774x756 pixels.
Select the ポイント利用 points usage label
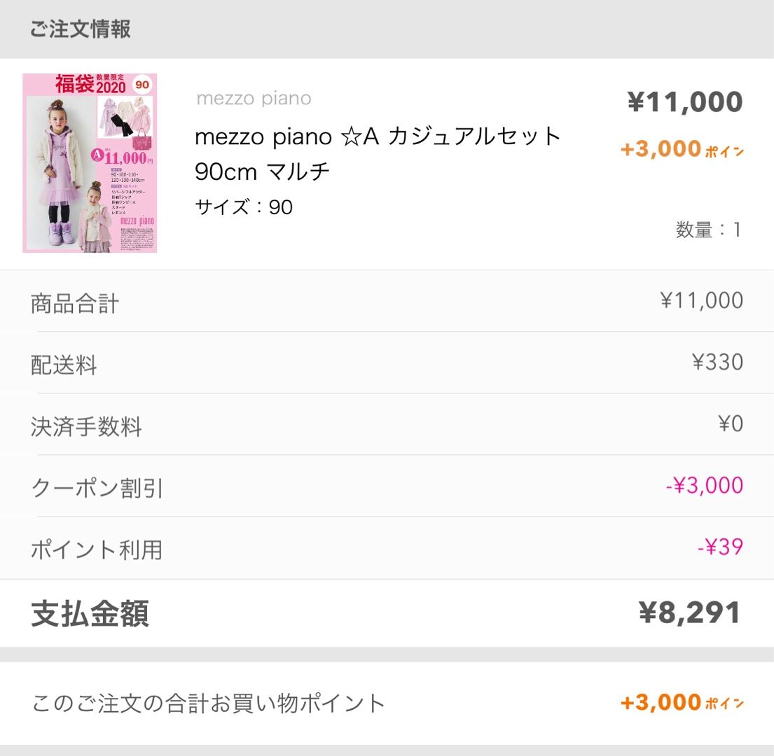click(x=96, y=550)
